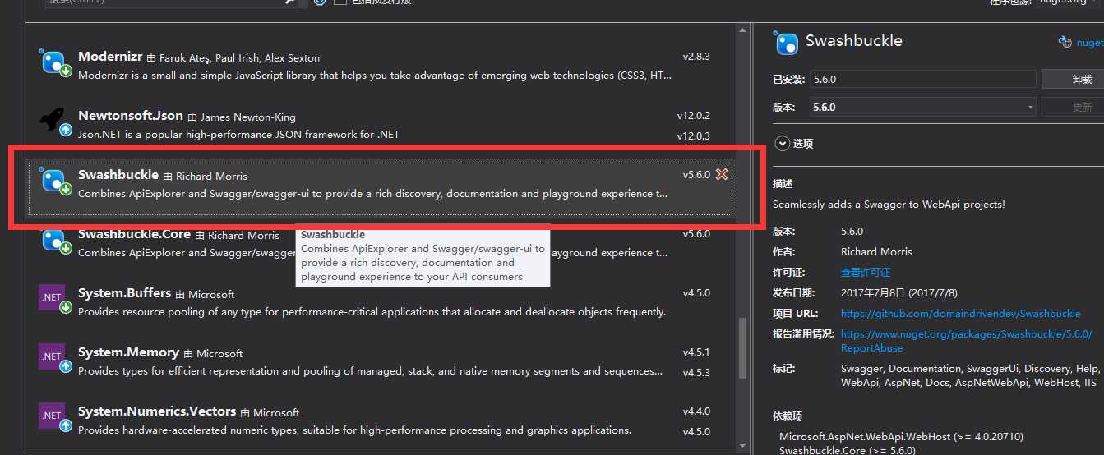1104x455 pixels.
Task: Click the Json.NET description line
Action: point(238,135)
